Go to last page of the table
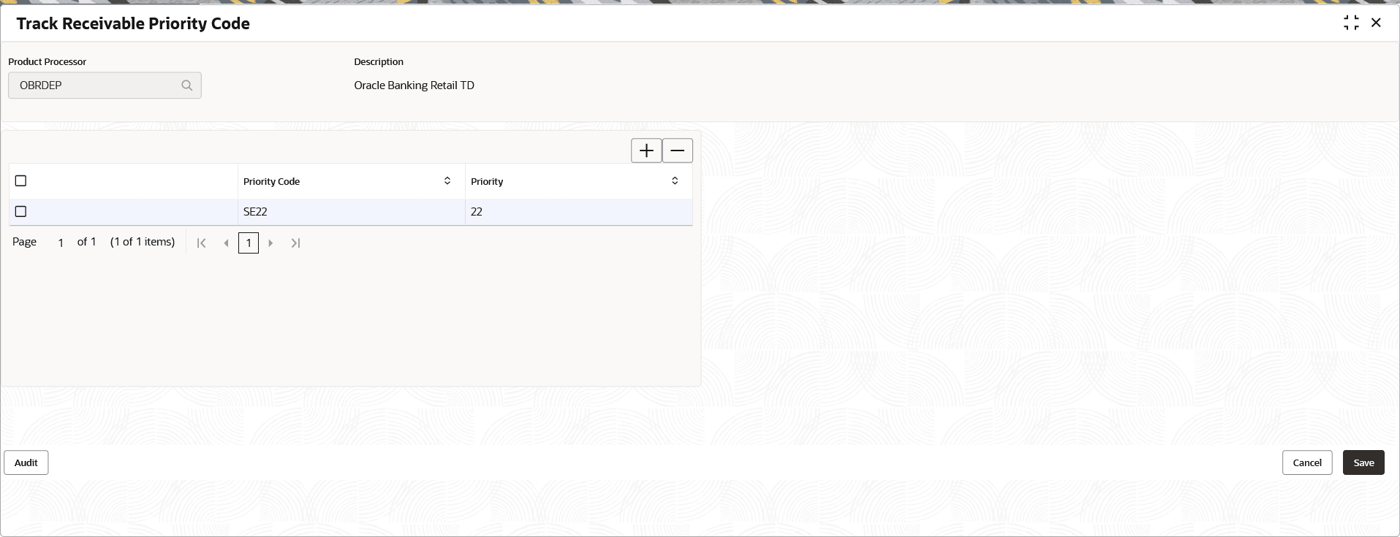 [295, 243]
